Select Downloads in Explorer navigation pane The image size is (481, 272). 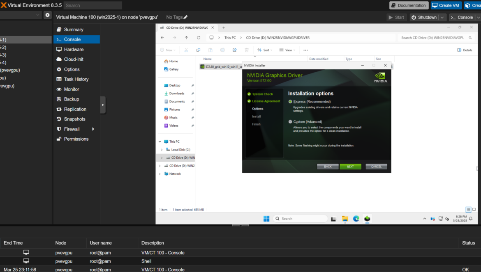coord(176,93)
